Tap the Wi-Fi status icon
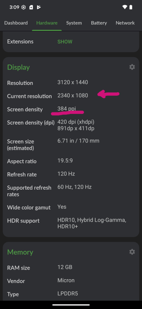This screenshot has height=309, width=142. (x=125, y=7)
